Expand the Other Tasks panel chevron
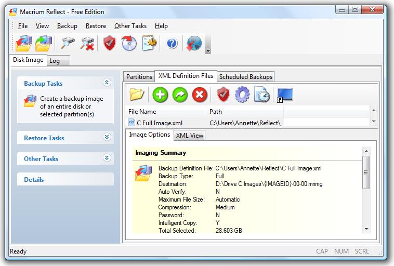Screen dimensions: 394x266 pyautogui.click(x=107, y=158)
